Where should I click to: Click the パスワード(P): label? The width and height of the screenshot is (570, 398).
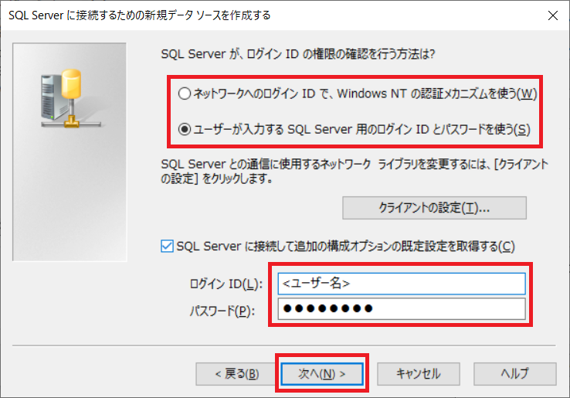tap(222, 311)
